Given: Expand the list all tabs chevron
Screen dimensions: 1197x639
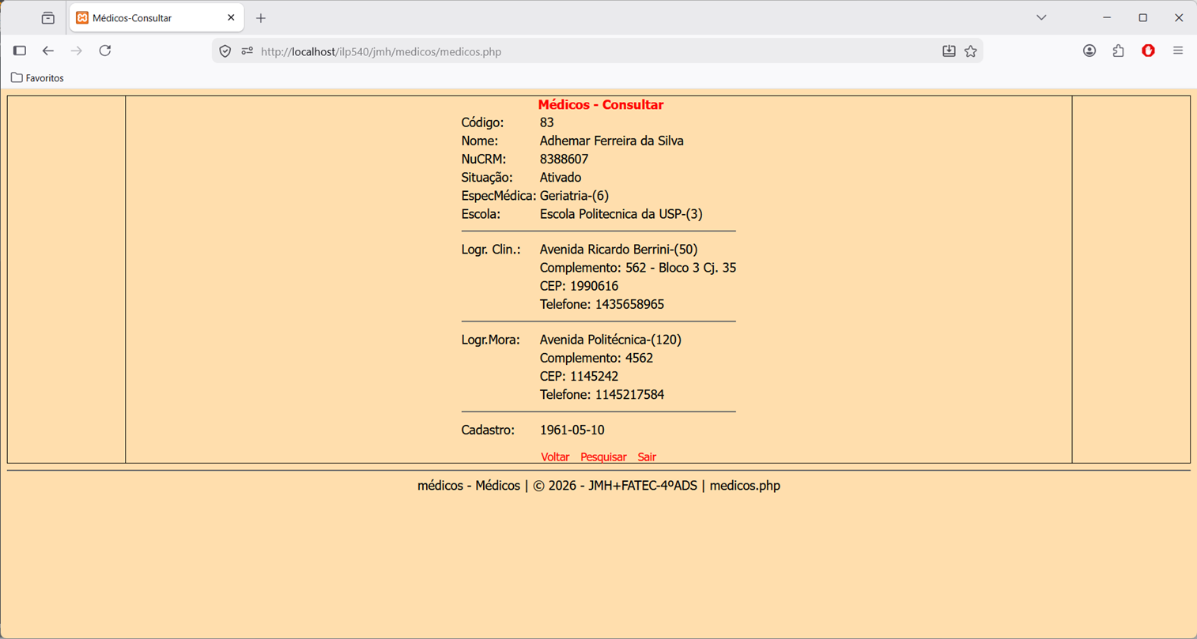Looking at the screenshot, I should tap(1041, 17).
